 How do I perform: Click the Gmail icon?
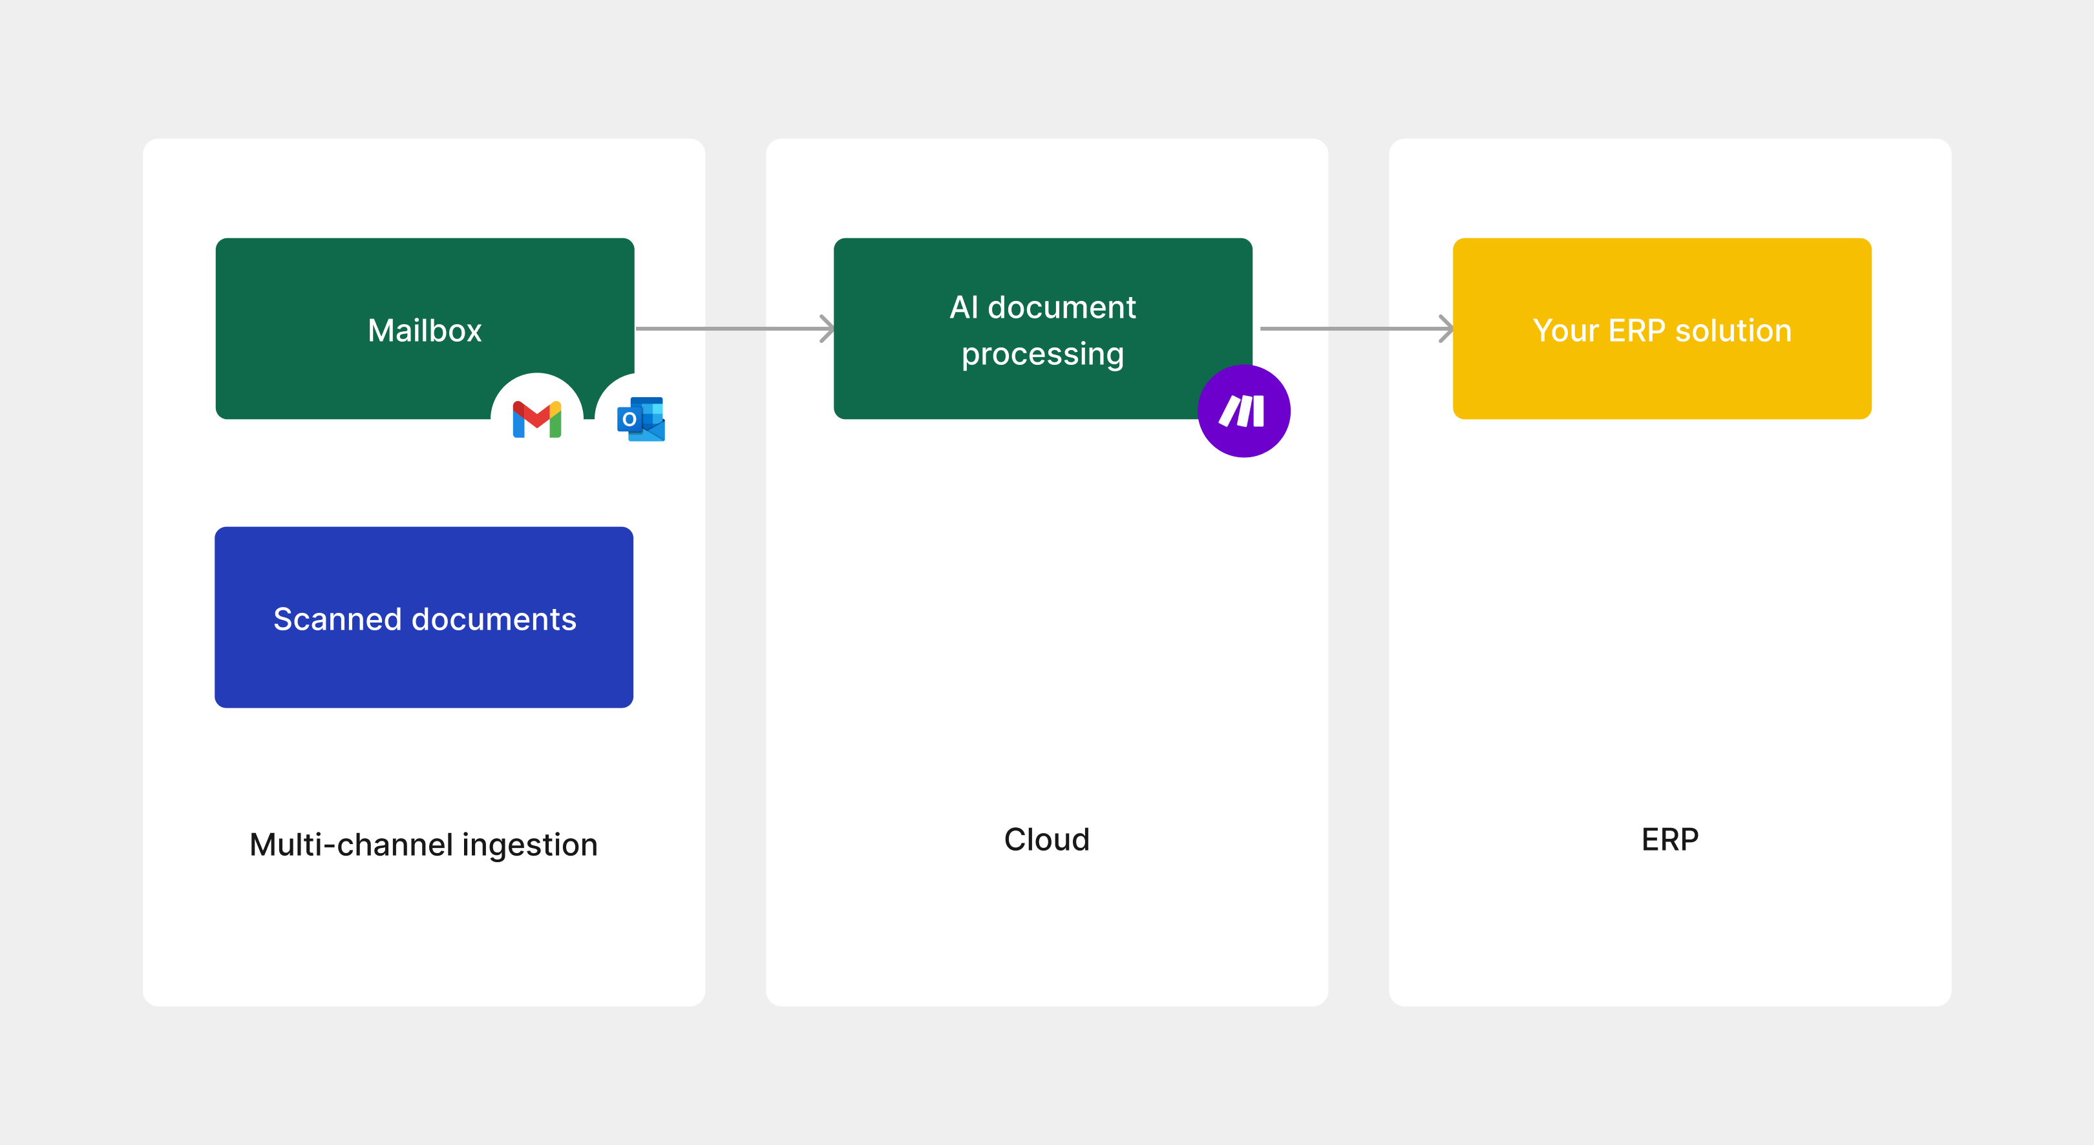click(536, 419)
